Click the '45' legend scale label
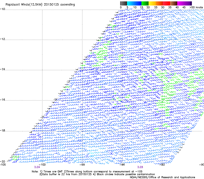The height and width of the screenshot is (179, 204). 184,7
